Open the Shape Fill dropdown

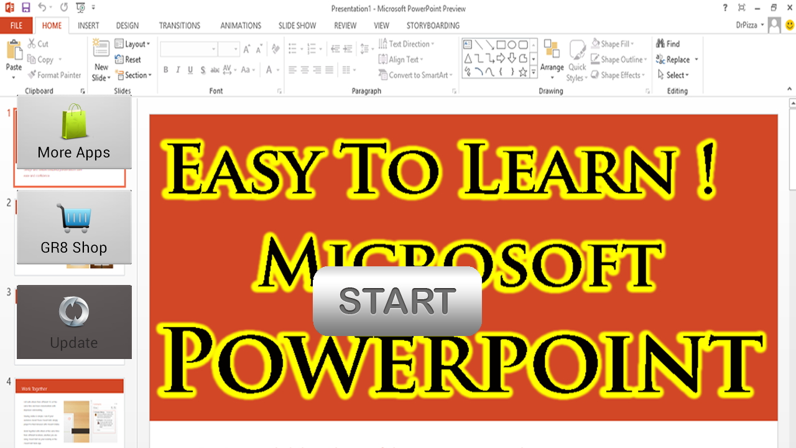(613, 44)
